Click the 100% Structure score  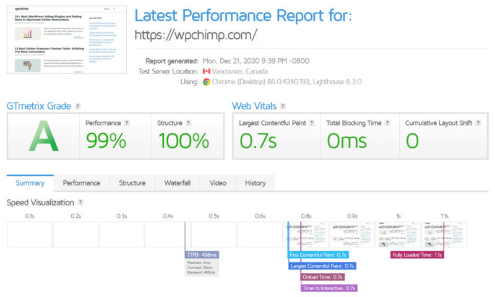point(184,141)
